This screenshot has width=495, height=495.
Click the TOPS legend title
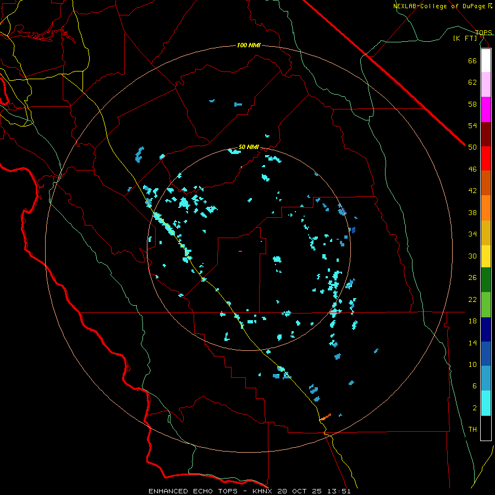pyautogui.click(x=483, y=32)
